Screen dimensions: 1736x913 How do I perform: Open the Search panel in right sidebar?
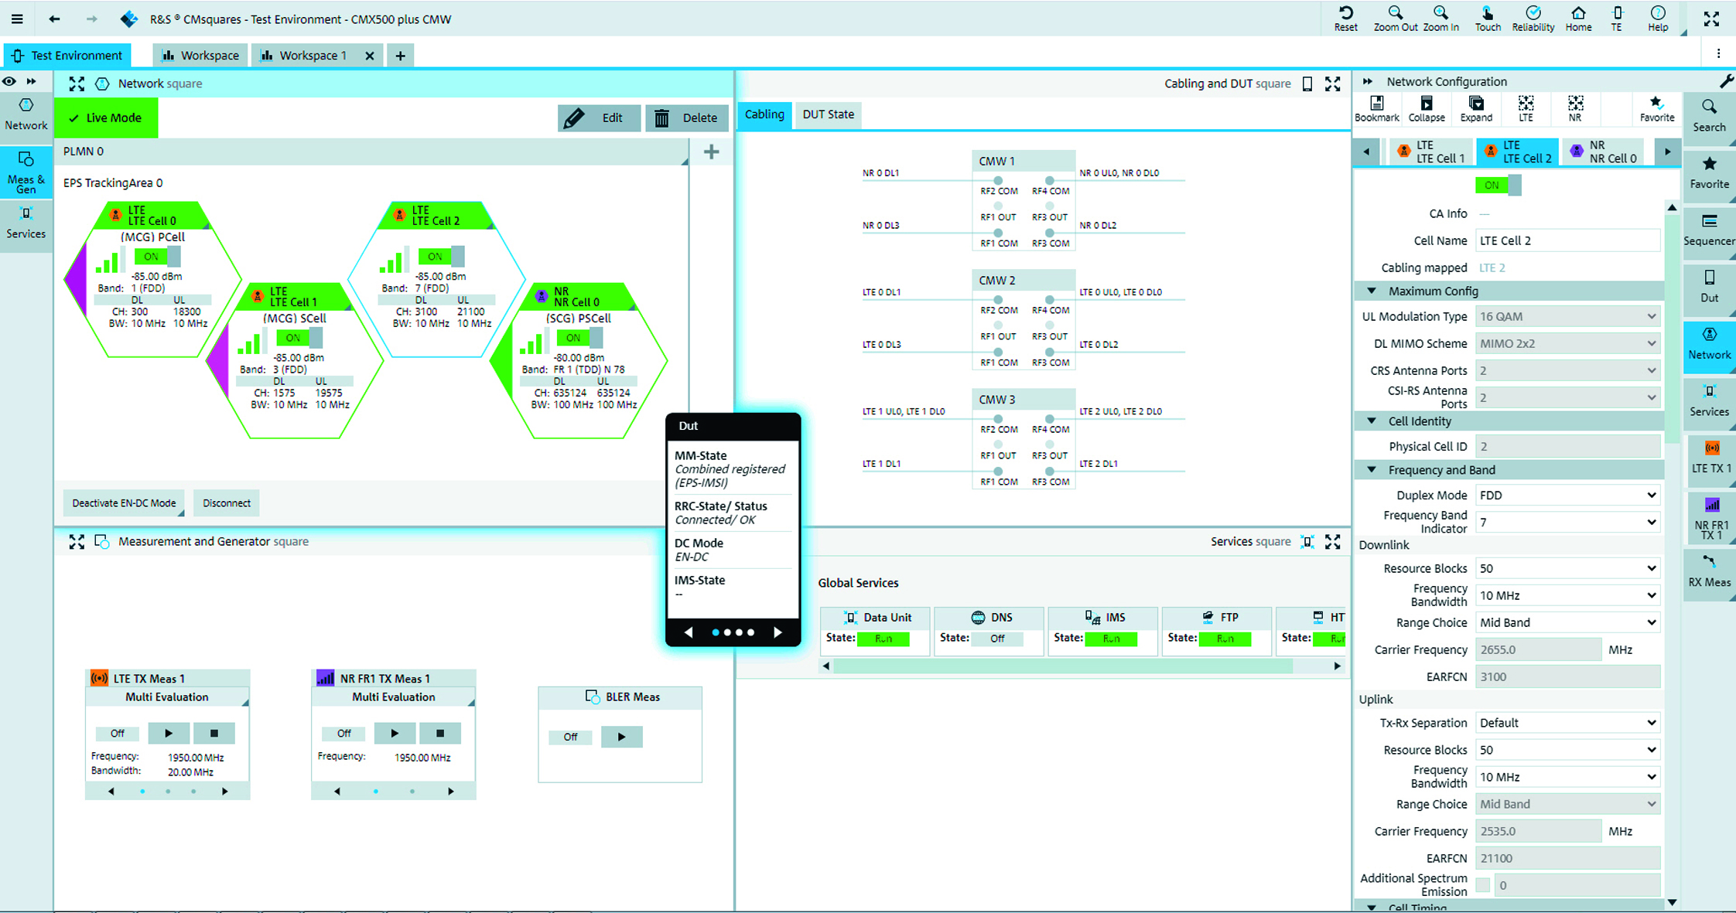(1709, 116)
